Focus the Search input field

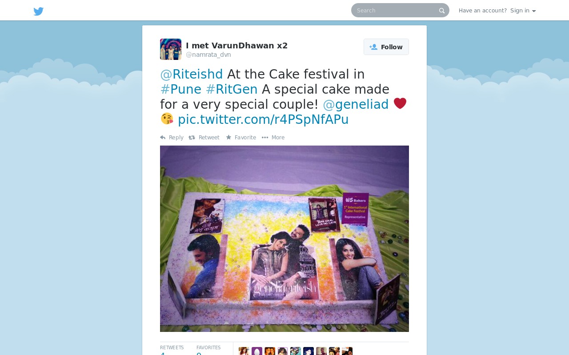396,10
